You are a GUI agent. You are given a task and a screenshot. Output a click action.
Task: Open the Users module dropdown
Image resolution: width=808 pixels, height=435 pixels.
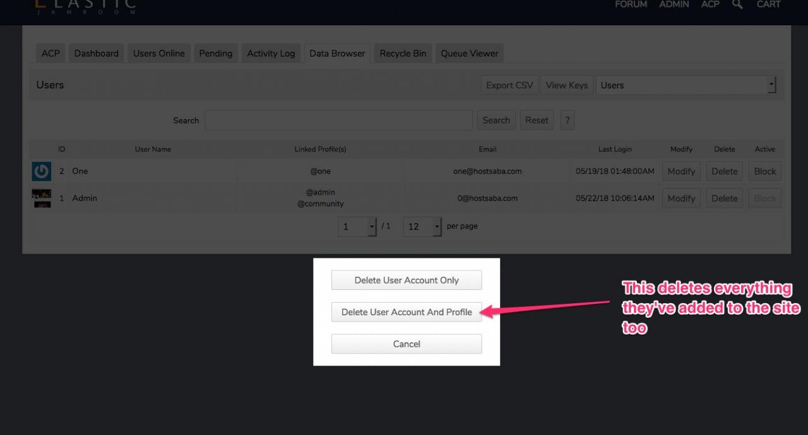tap(686, 85)
